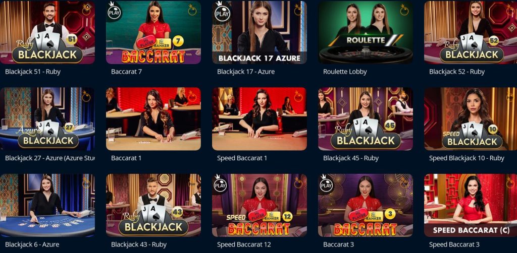Click the number 45 badge on Ruby Blackjack
The image size is (517, 253).
pyautogui.click(x=390, y=124)
